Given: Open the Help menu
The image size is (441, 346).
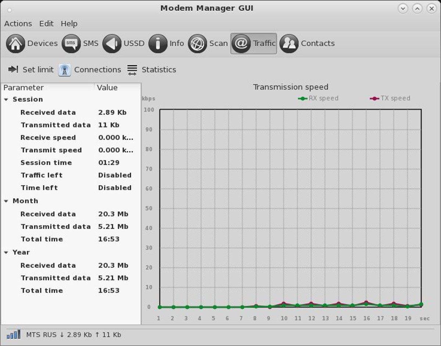Looking at the screenshot, I should [x=69, y=23].
